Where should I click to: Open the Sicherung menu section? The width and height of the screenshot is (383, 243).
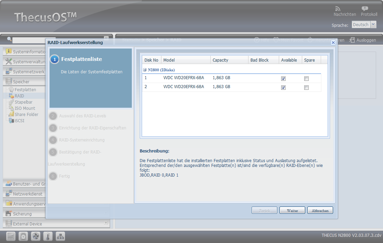[x=22, y=214]
